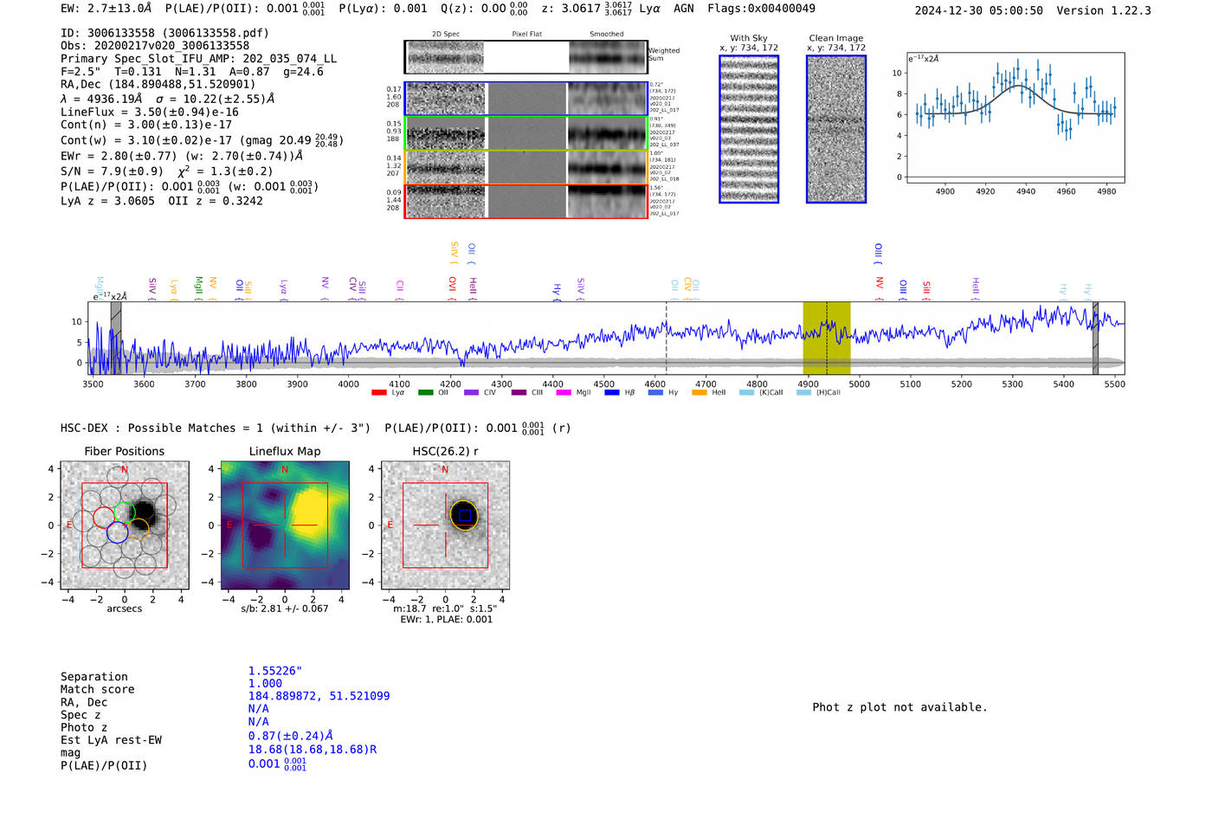
Task: Select the red-bordered Pixel Flat cutout
Action: (526, 202)
